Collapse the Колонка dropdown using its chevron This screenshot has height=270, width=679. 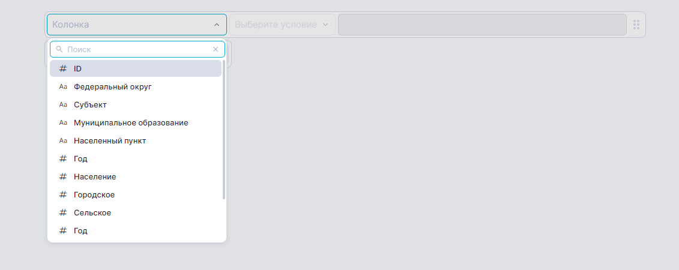coord(216,25)
